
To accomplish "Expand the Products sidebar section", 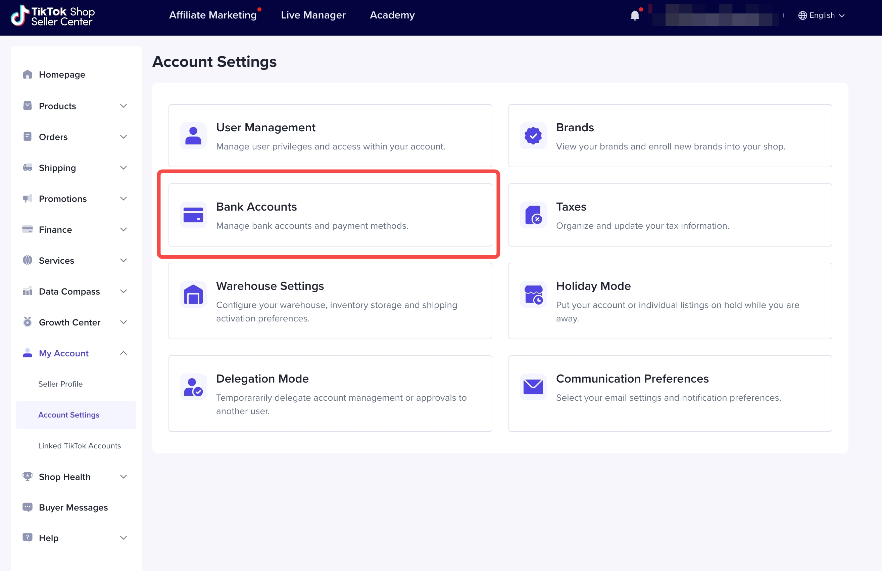I will click(x=124, y=106).
